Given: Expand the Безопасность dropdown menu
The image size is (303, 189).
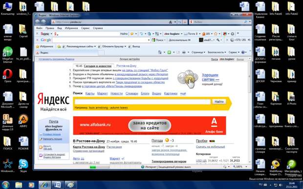Looking at the screenshot, I should click(x=217, y=52).
